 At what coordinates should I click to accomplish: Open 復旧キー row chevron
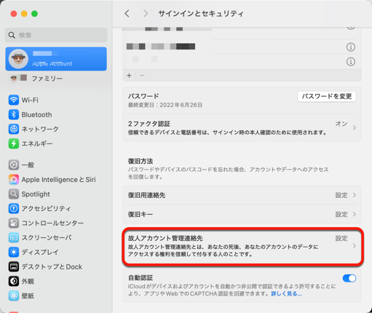355,214
